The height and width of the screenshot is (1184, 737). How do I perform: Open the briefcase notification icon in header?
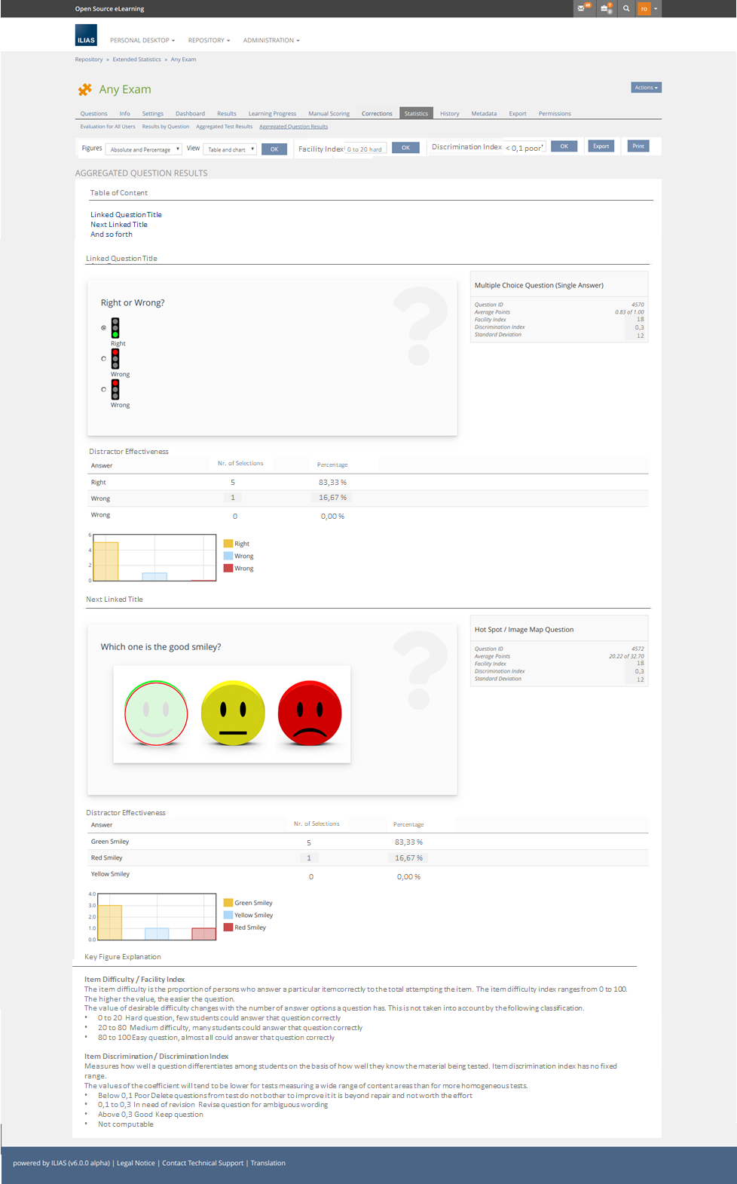point(606,8)
